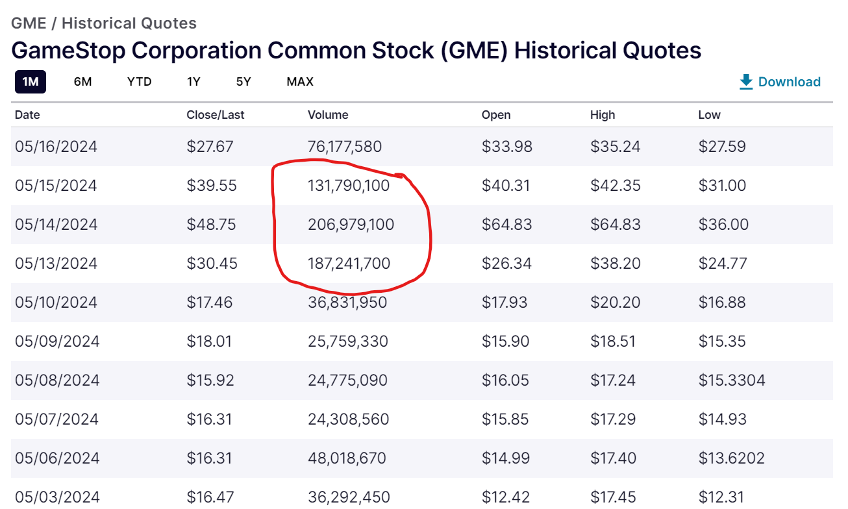Click the Download link text
848x509 pixels.
click(x=789, y=82)
